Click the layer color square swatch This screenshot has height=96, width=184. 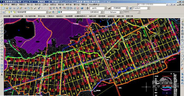click(x=16, y=12)
